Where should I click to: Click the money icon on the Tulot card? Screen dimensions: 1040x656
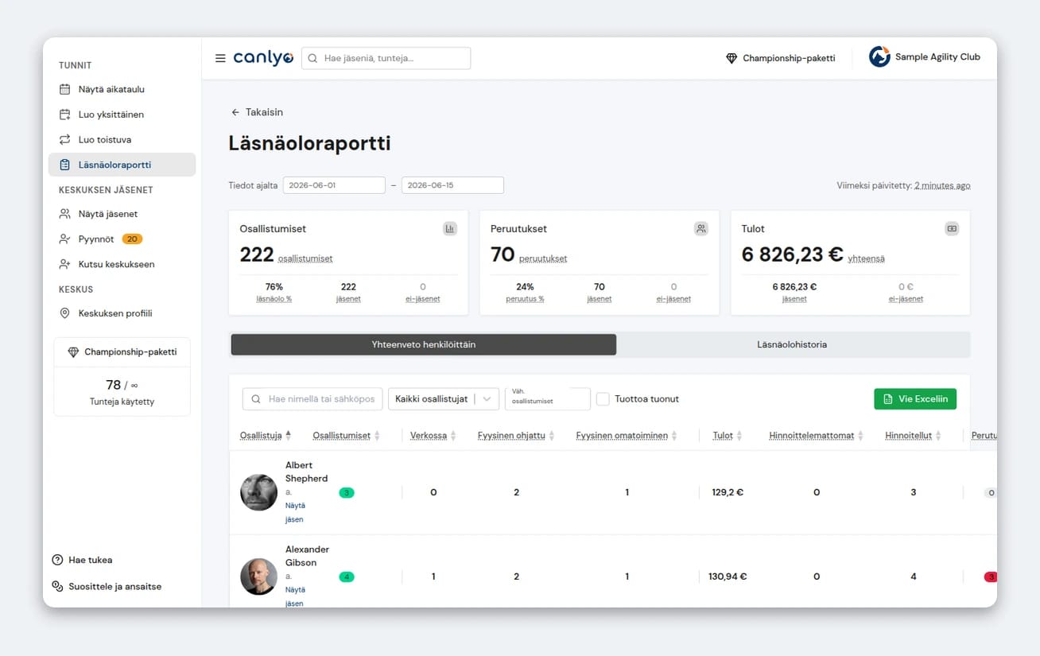(x=952, y=229)
